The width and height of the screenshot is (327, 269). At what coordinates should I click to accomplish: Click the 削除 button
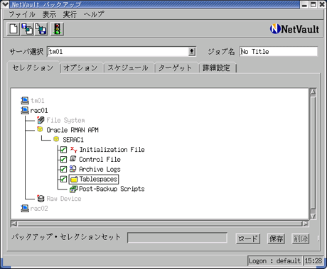click(x=301, y=238)
